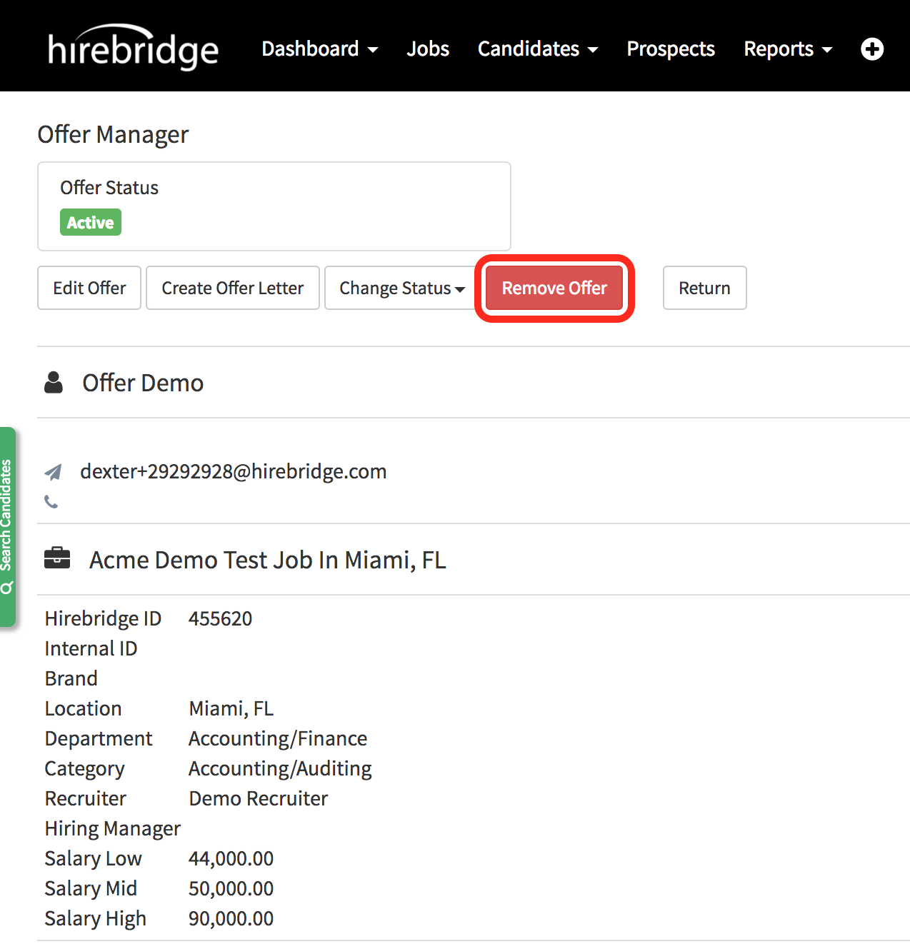Click the red Remove Offer button
The width and height of the screenshot is (910, 944).
click(x=554, y=288)
